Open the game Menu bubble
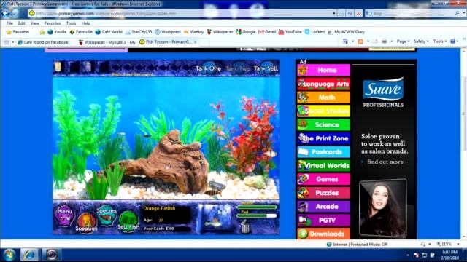Screen dimensions: 467x262 pyautogui.click(x=65, y=215)
